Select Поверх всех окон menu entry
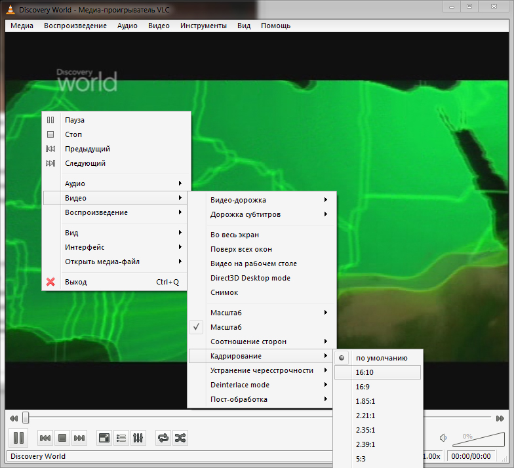Screen dimensions: 514x468 coord(262,249)
